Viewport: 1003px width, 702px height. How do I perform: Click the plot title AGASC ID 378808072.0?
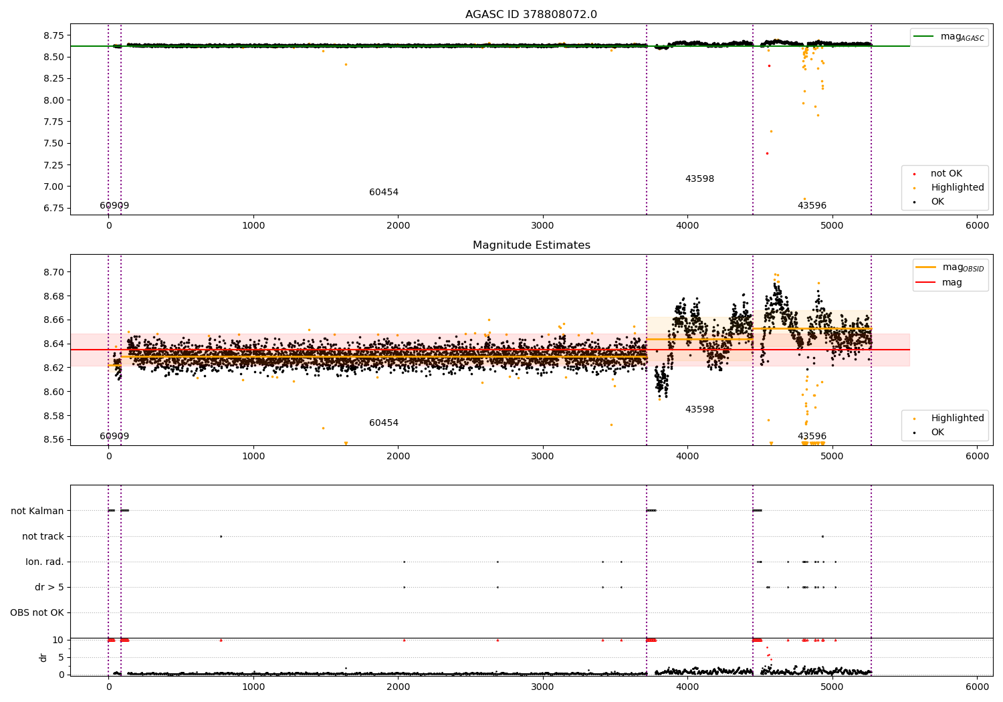(531, 15)
